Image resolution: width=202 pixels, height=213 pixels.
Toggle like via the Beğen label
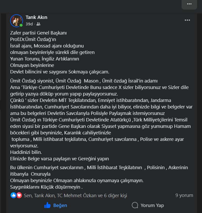tap(60, 205)
